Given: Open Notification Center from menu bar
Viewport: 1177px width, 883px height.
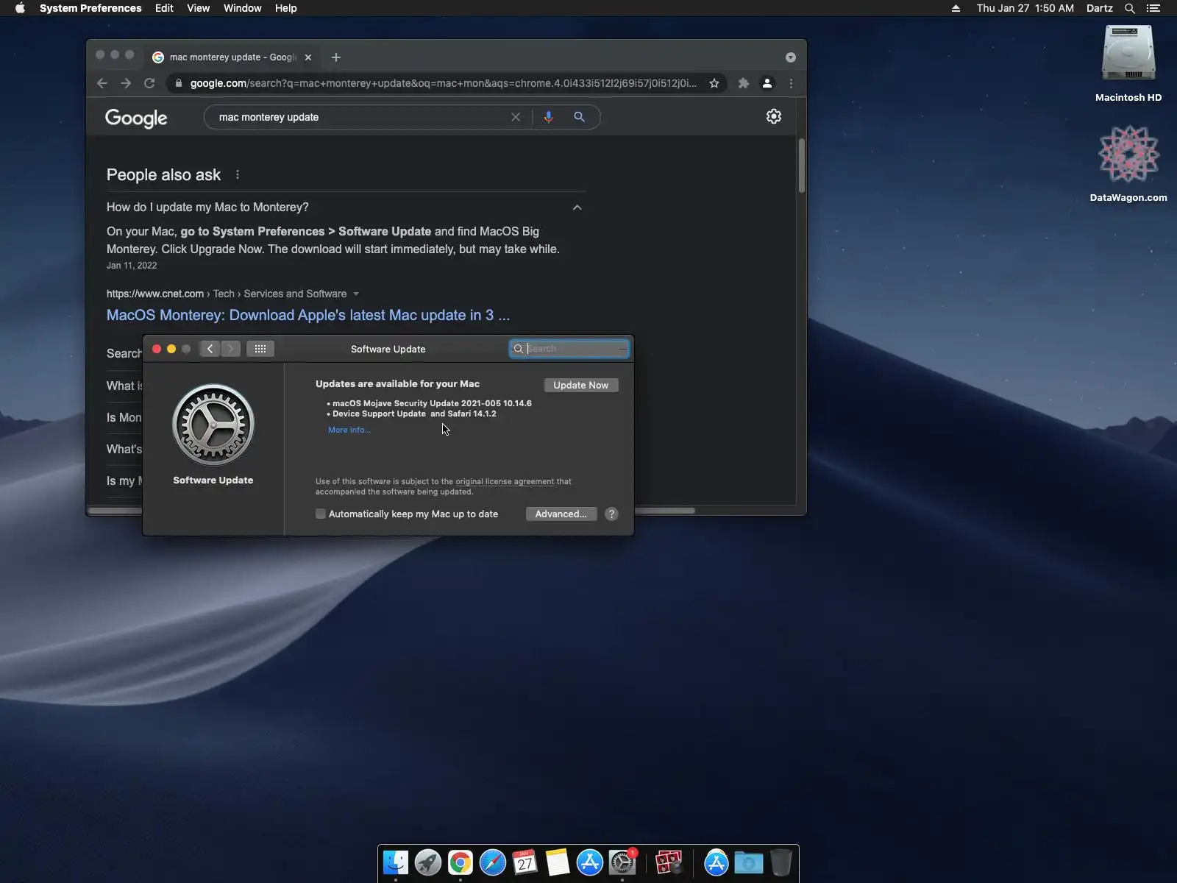Looking at the screenshot, I should tap(1153, 8).
